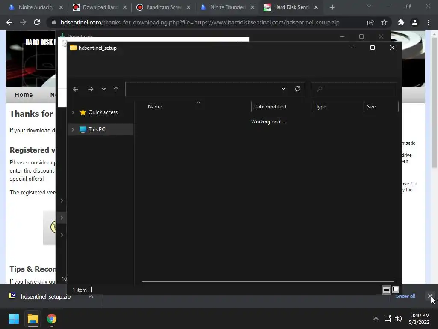Close the Ninite Audacity tab
The height and width of the screenshot is (329, 438).
point(61,8)
